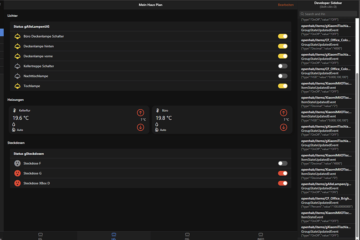Click the Search and Pin input field
360x240 pixels.
click(328, 13)
